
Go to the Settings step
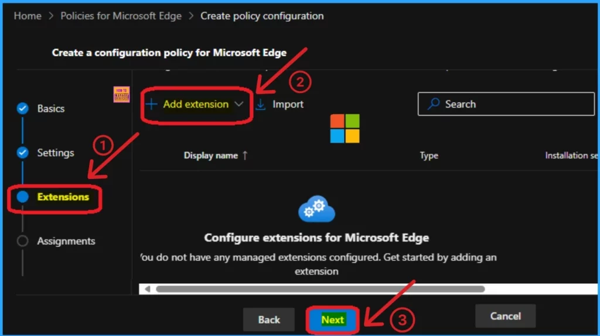point(56,153)
